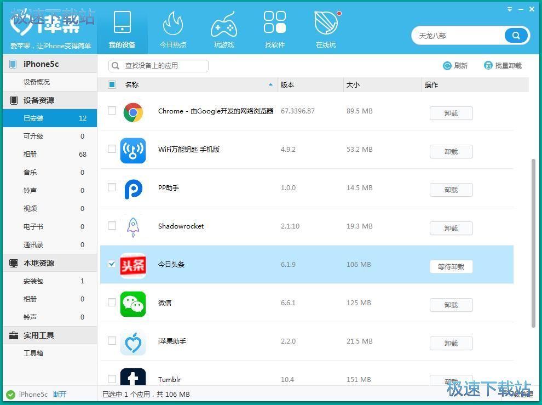542x405 pixels.
Task: Click the 批量卸载 label
Action: tap(509, 65)
